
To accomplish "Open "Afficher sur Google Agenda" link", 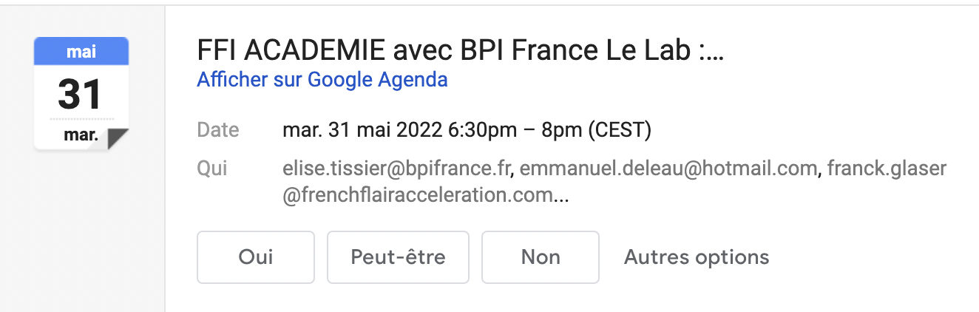I will pos(322,79).
